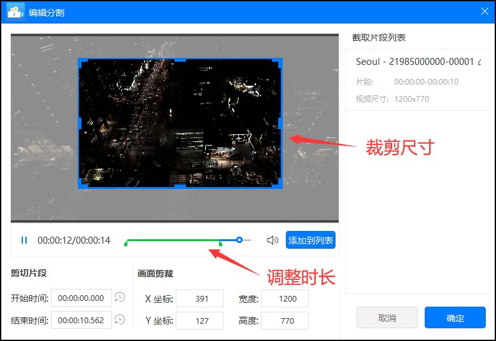Click the 宽度 input field showing 1200
Viewport: 496px width, 341px height.
(x=285, y=298)
